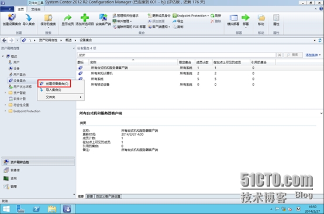This screenshot has width=324, height=214.
Task: Open the 管理 workspace
Action: 38,187
